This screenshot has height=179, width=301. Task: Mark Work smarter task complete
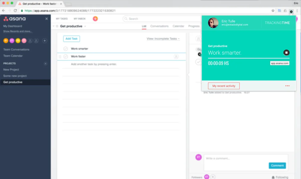click(65, 49)
